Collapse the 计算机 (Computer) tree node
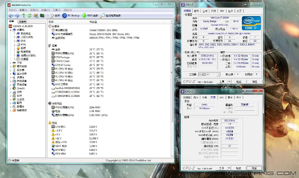 [11, 30]
